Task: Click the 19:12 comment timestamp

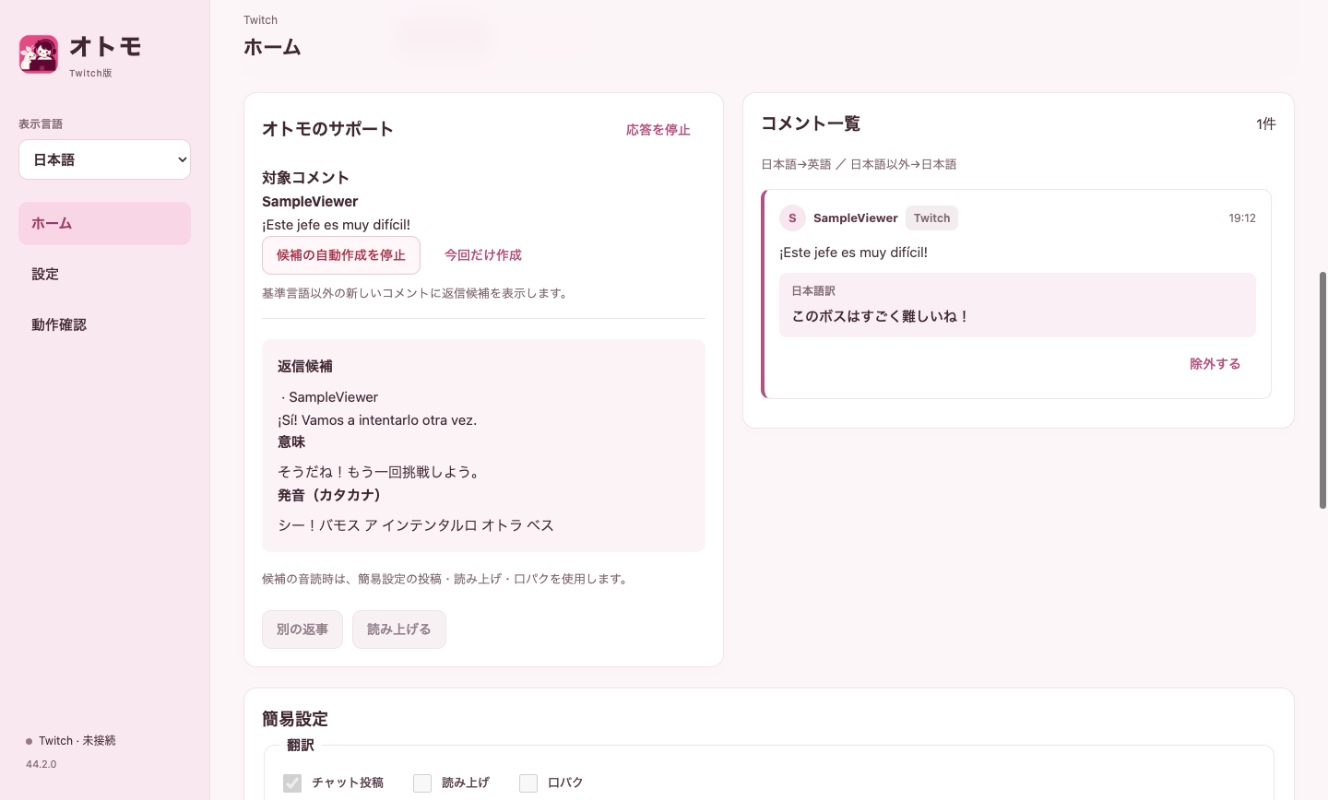Action: tap(1242, 218)
